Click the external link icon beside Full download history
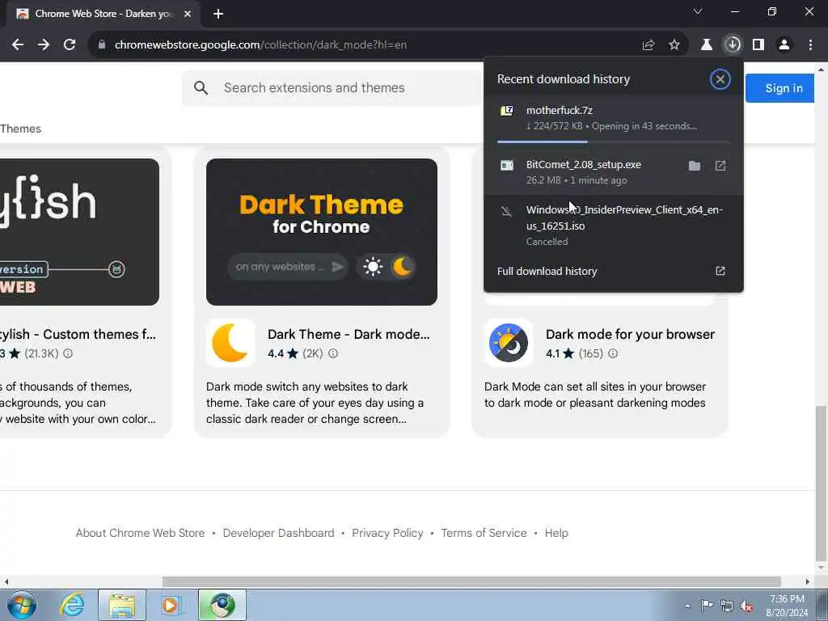Image resolution: width=828 pixels, height=621 pixels. (x=720, y=271)
